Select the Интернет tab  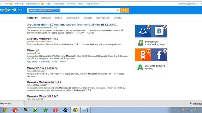[x=32, y=18]
